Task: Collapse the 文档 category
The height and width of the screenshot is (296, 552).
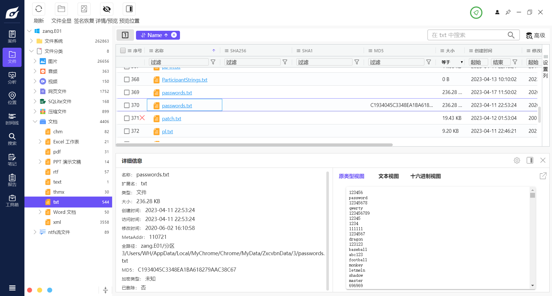Action: click(x=35, y=121)
